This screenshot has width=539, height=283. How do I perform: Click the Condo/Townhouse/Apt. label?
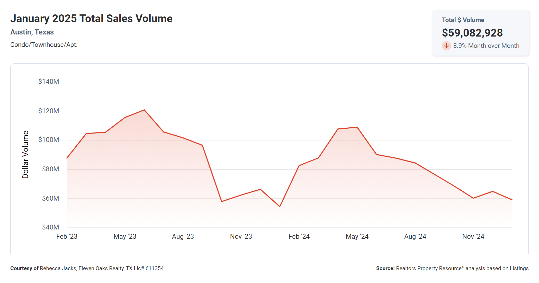point(44,45)
